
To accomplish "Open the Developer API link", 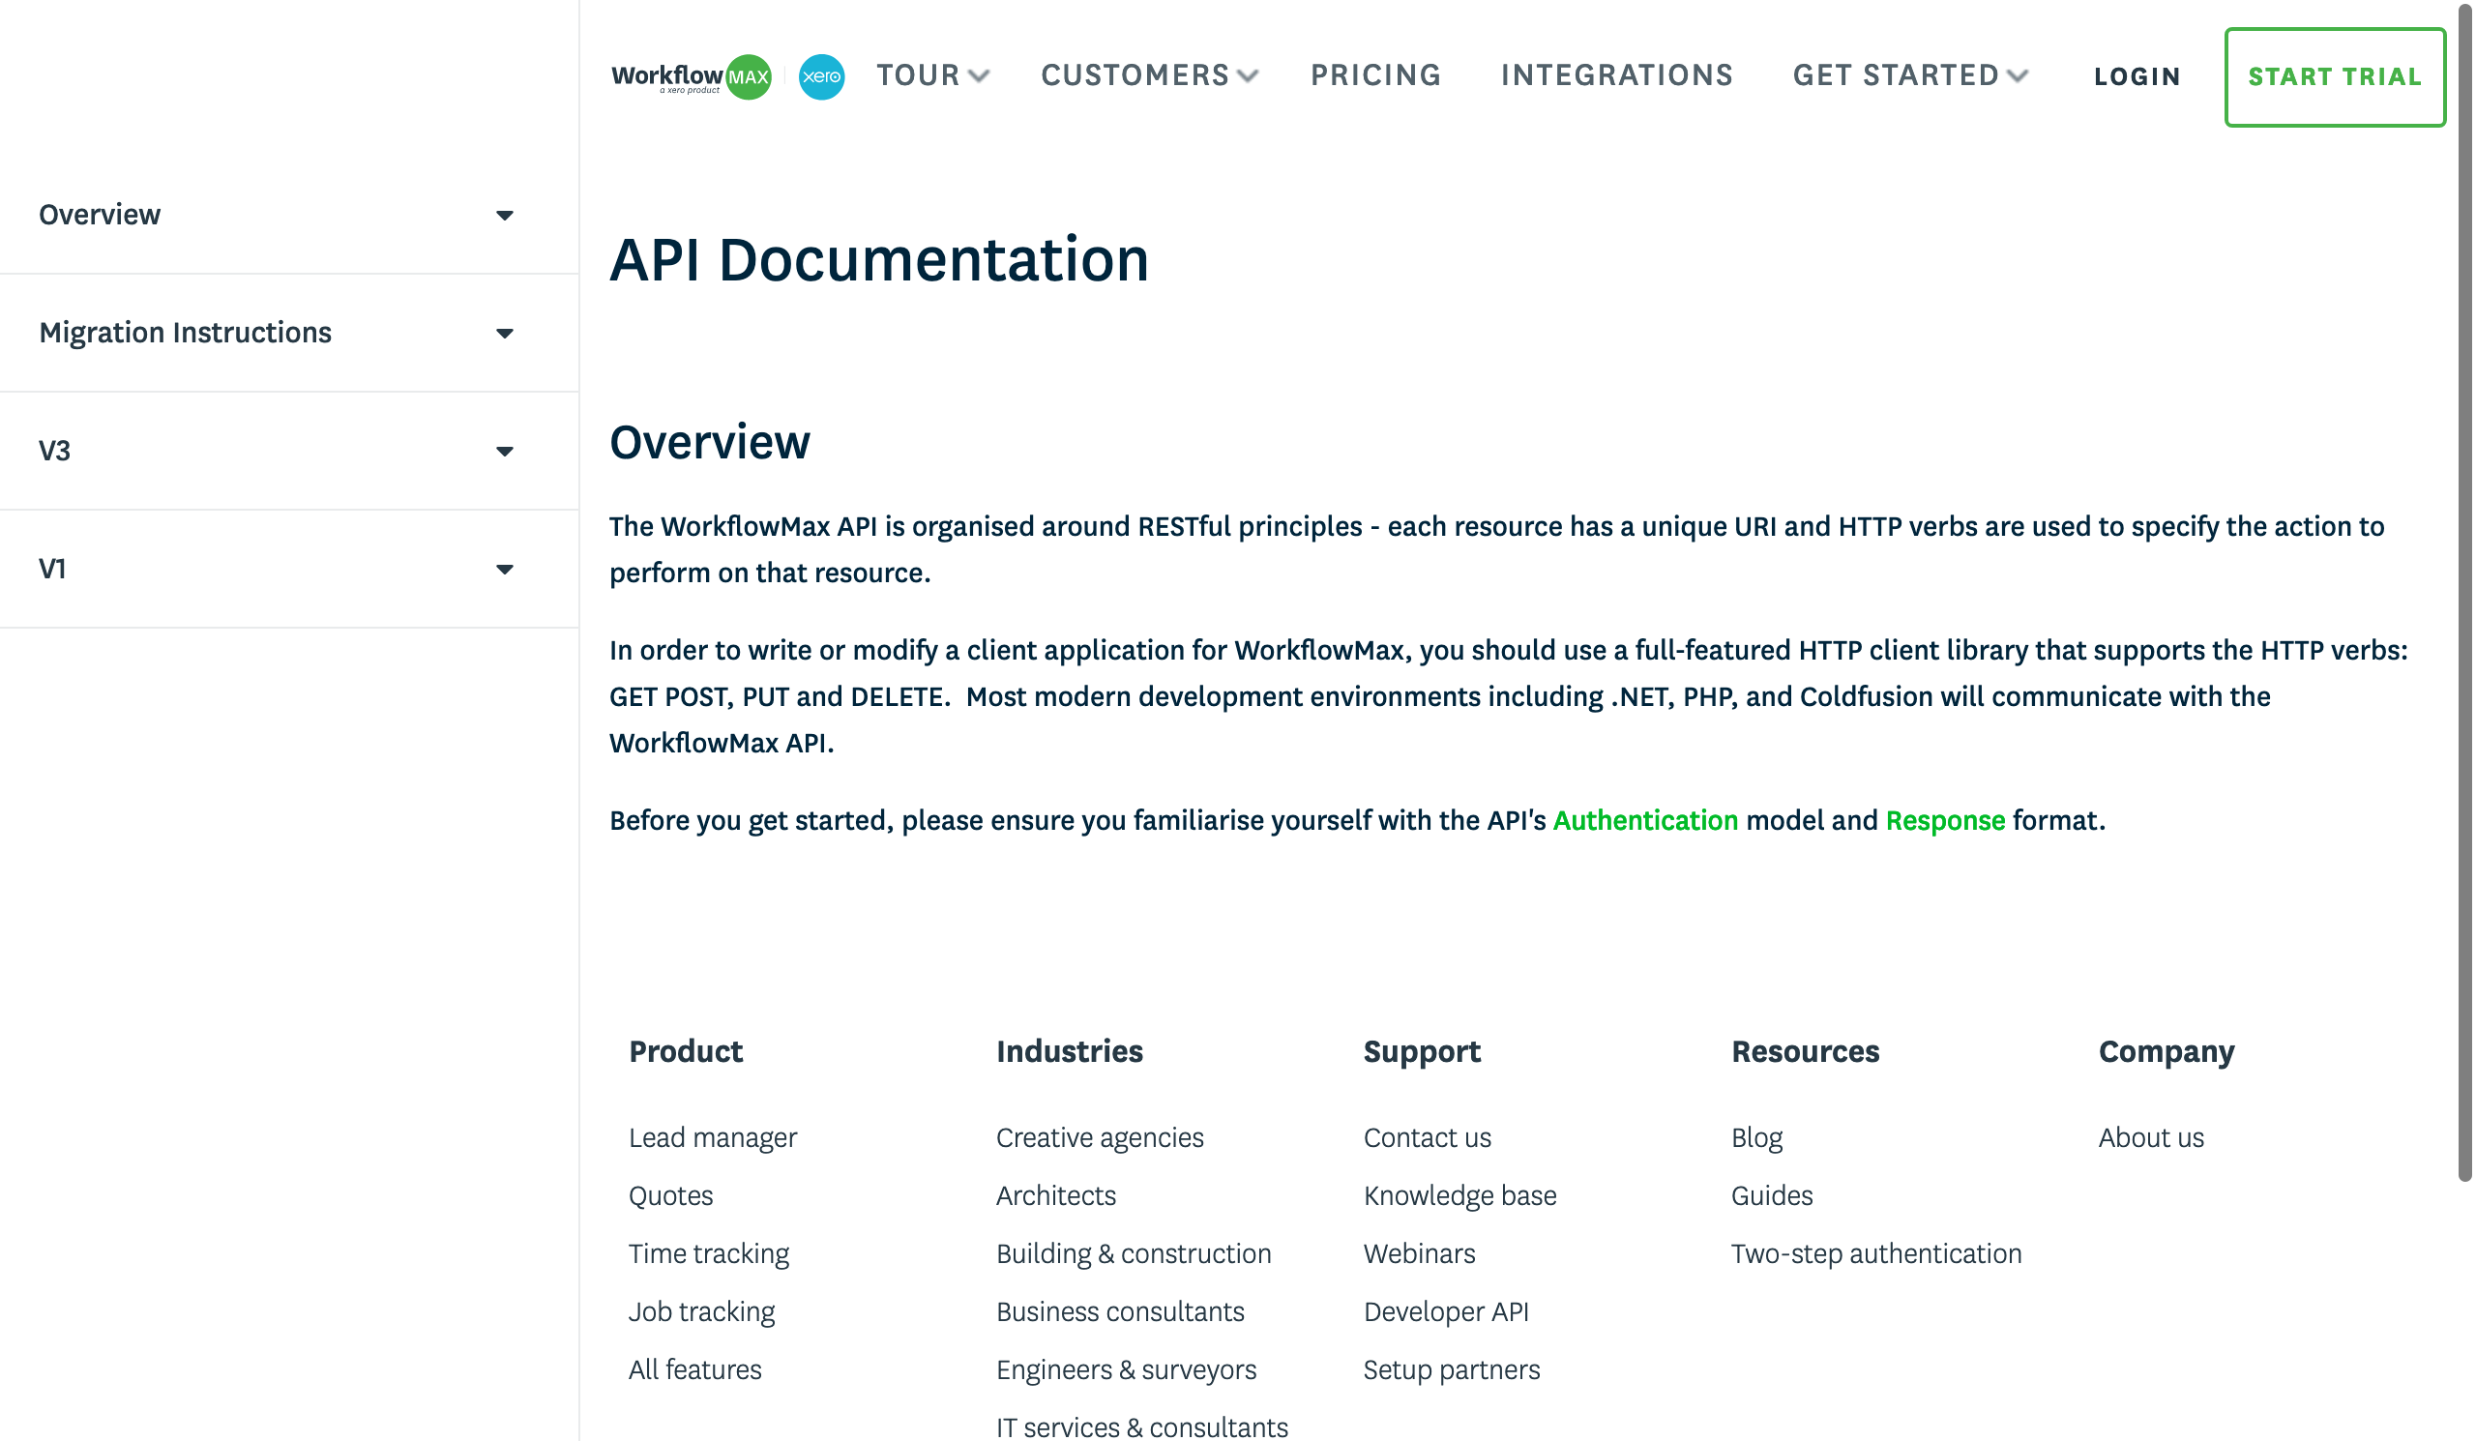I will click(1445, 1311).
